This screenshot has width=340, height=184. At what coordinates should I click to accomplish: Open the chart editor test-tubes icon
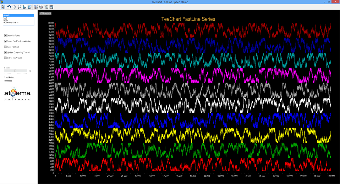pyautogui.click(x=36, y=7)
